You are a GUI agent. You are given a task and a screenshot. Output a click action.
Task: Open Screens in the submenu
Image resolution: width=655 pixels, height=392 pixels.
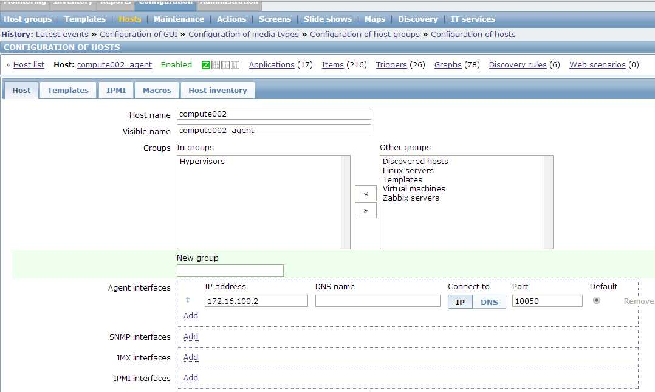(275, 19)
